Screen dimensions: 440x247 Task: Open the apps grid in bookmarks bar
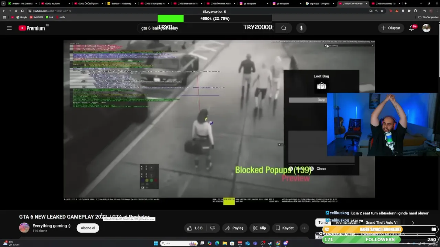pos(4,17)
